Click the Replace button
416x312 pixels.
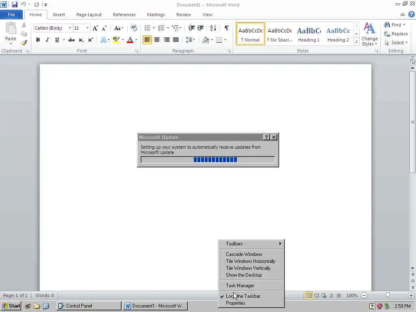click(396, 34)
